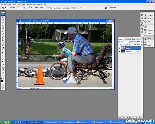Select the Healing Brush tool
The width and height of the screenshot is (155, 124).
pos(3,34)
